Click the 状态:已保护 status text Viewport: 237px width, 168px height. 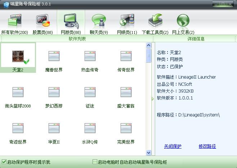click(170, 66)
